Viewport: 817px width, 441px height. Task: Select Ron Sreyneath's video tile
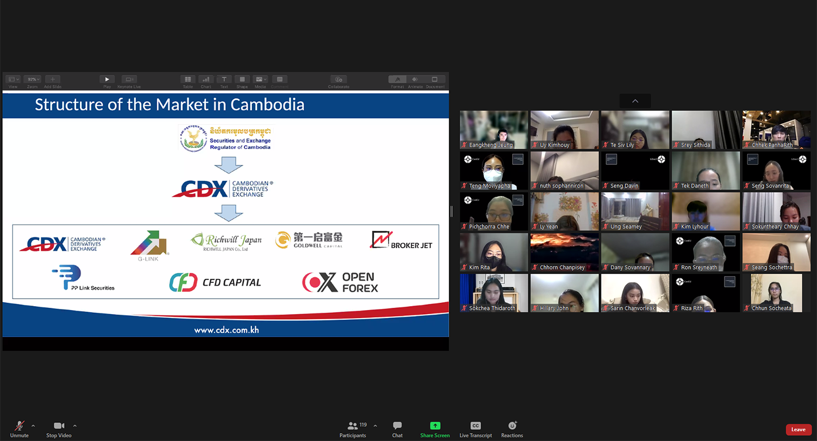[x=706, y=252]
